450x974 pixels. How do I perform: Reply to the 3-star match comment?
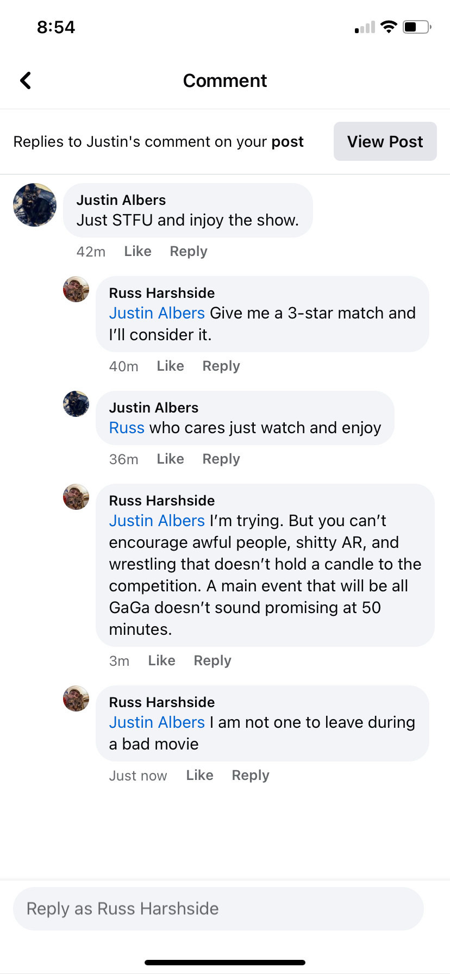coord(221,366)
